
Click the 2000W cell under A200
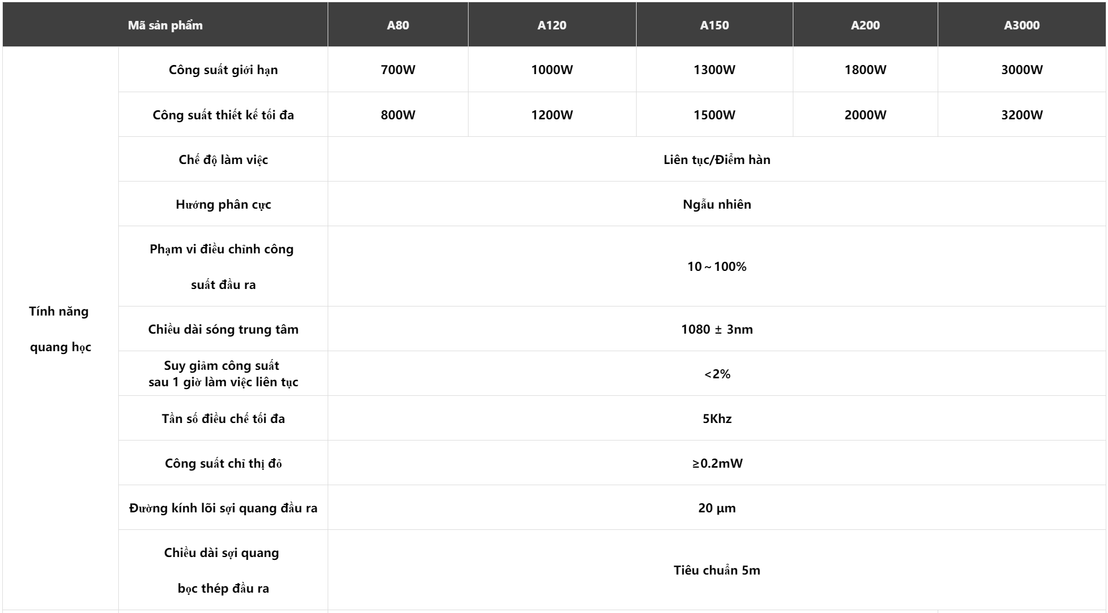click(x=865, y=115)
